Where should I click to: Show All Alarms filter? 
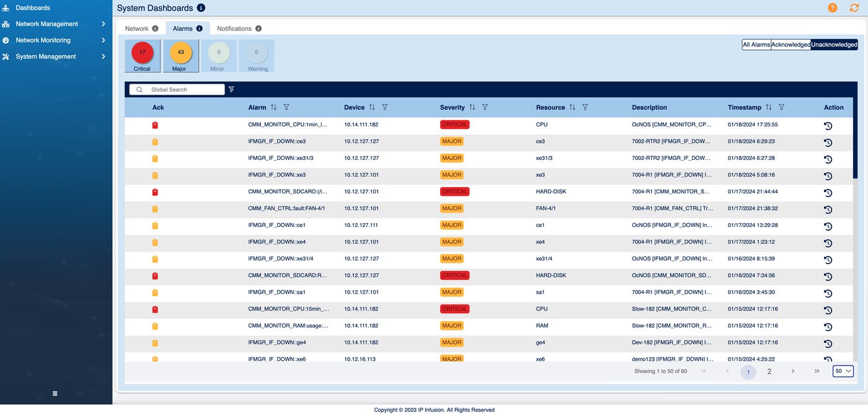tap(756, 45)
